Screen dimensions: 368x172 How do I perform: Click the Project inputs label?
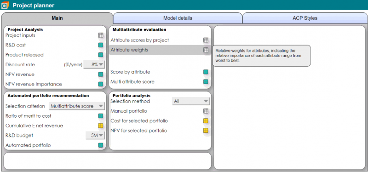coord(20,35)
